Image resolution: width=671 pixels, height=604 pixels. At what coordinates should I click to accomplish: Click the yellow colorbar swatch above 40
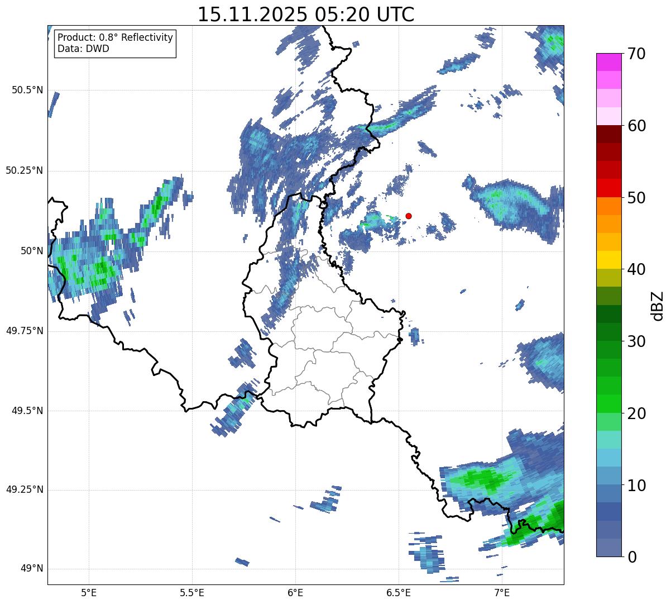click(608, 260)
